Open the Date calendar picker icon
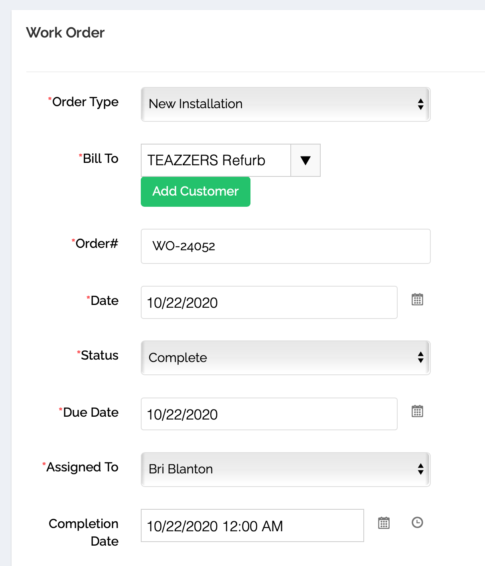 [x=417, y=299]
